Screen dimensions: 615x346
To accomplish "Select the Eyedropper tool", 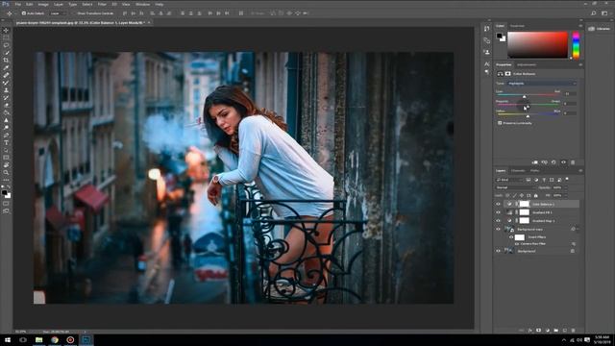I will [6, 68].
